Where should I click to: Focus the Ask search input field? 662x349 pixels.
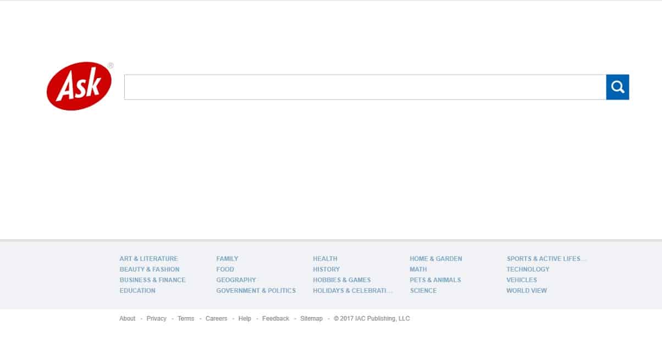365,87
